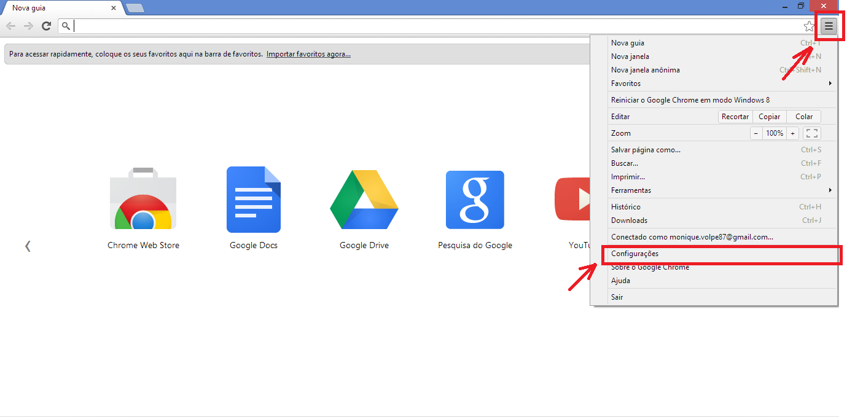The image size is (855, 417).
Task: Click the Colar button
Action: (x=804, y=117)
